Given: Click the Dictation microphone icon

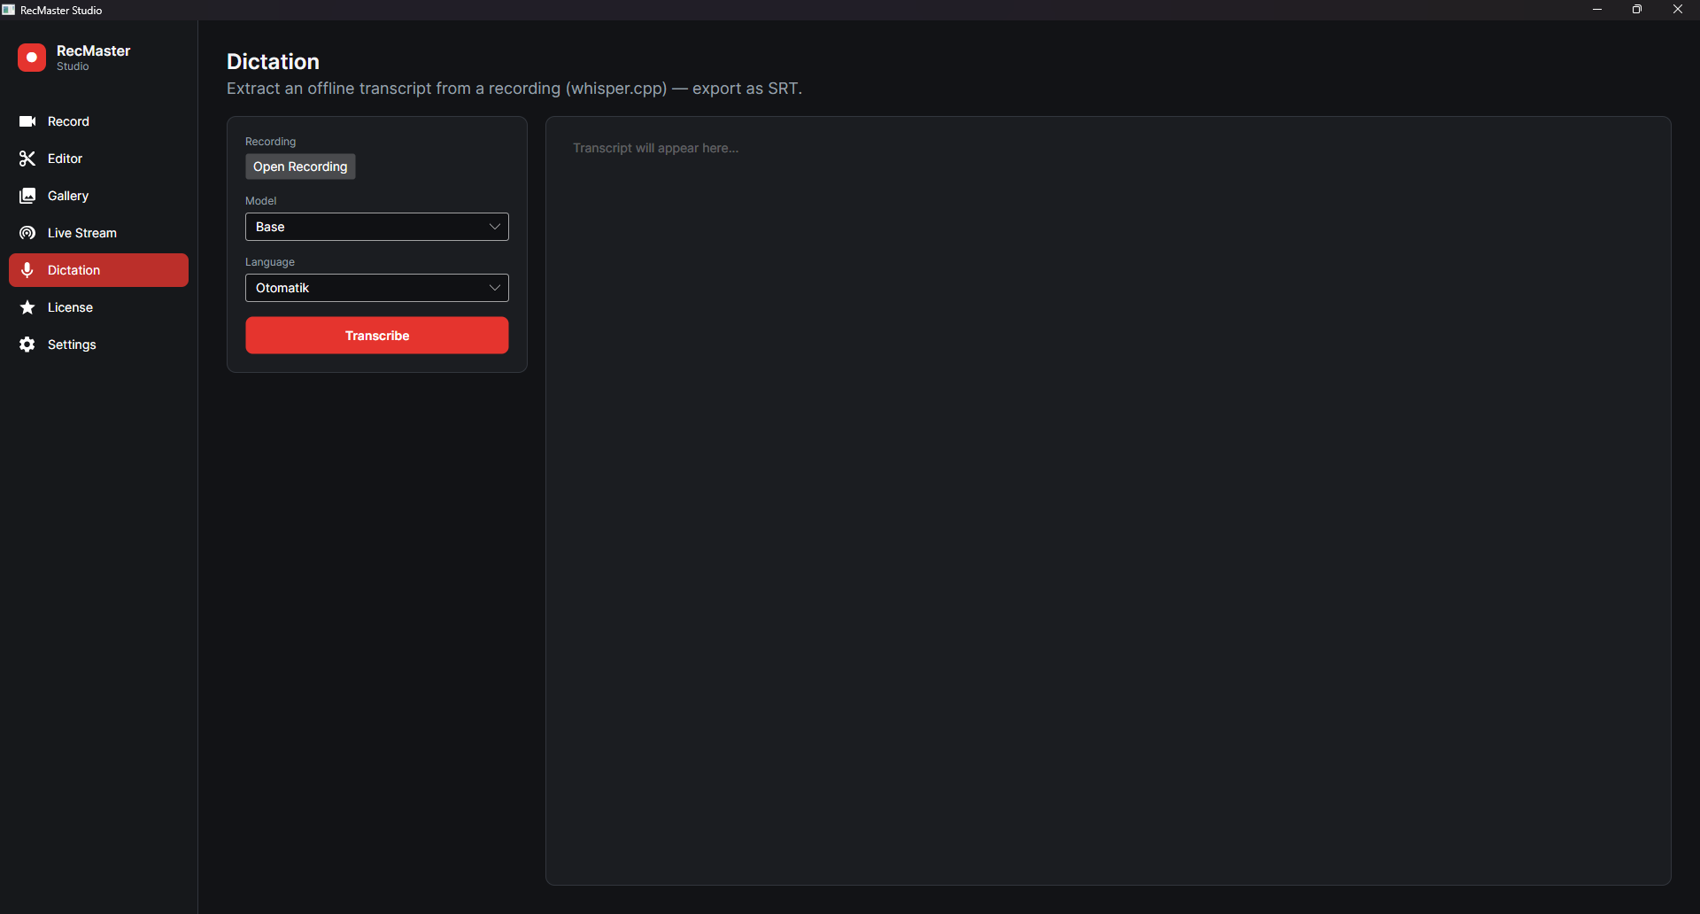Looking at the screenshot, I should tap(27, 270).
